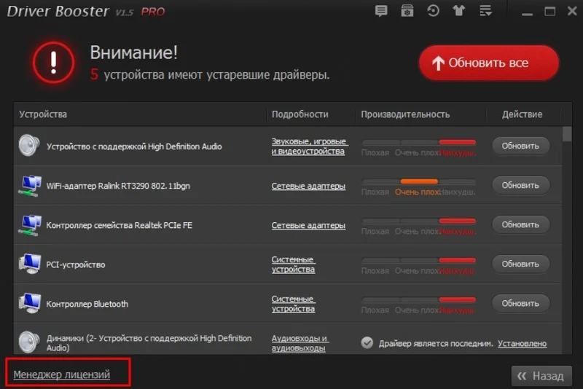Update the Ralink RT3290 WiFi driver
The width and height of the screenshot is (583, 389).
[520, 186]
